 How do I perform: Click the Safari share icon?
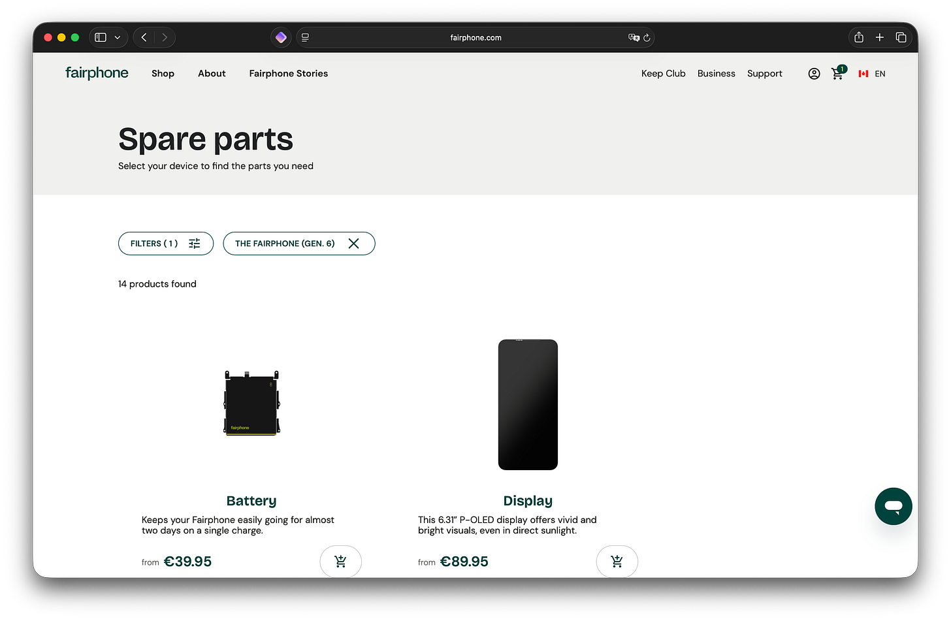point(859,37)
